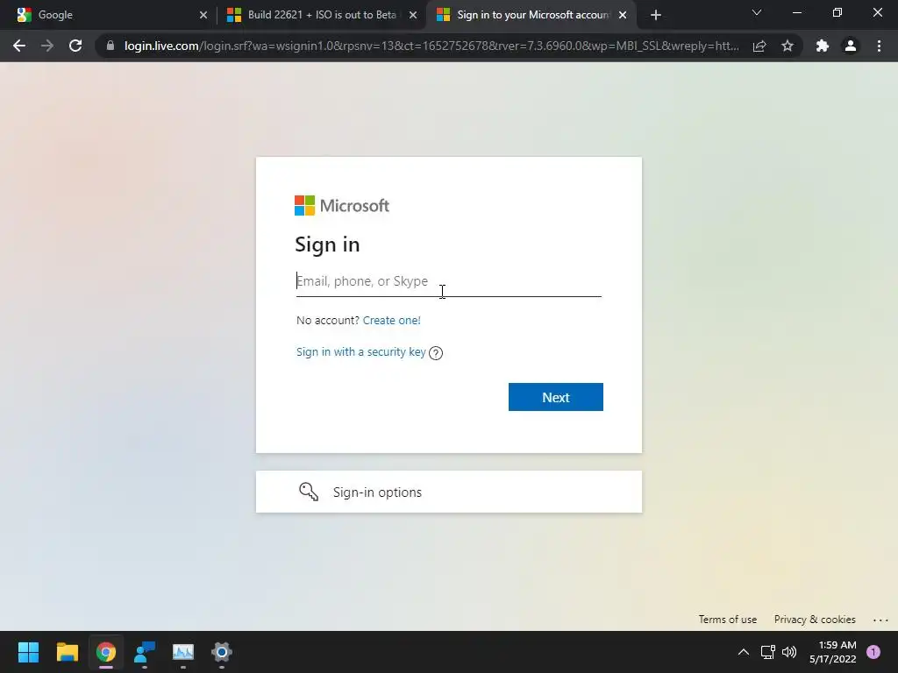Screen dimensions: 898x673
Task: View site info via lock icon
Action: 110,46
